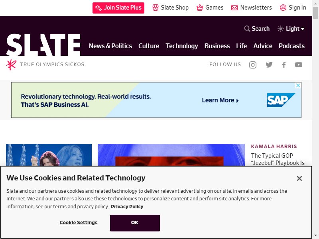
Task: Click the Sign In text
Action: point(297,8)
